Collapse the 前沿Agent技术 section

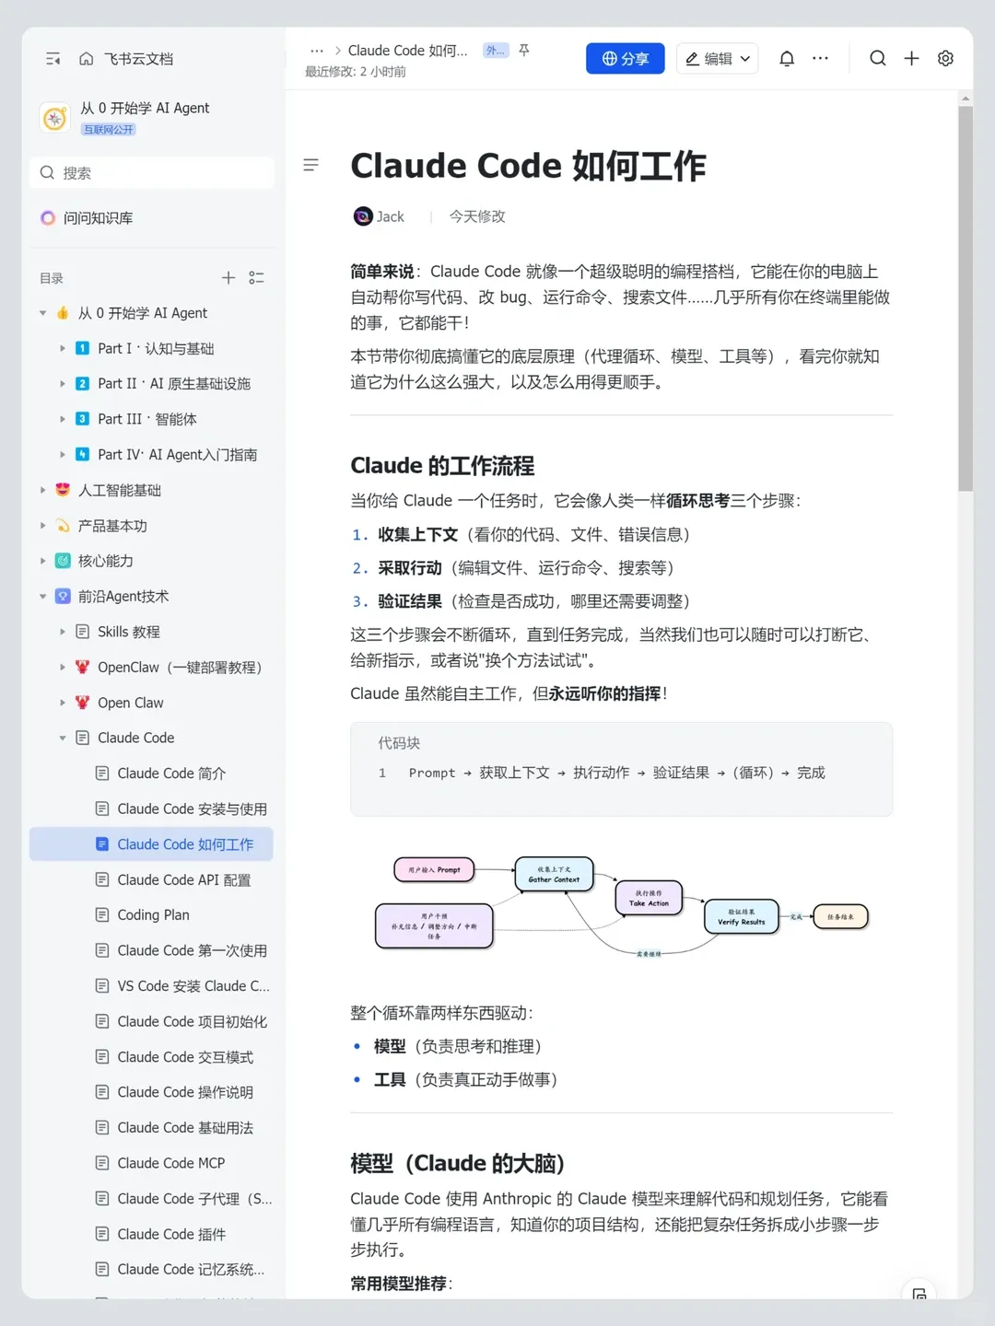pos(42,597)
